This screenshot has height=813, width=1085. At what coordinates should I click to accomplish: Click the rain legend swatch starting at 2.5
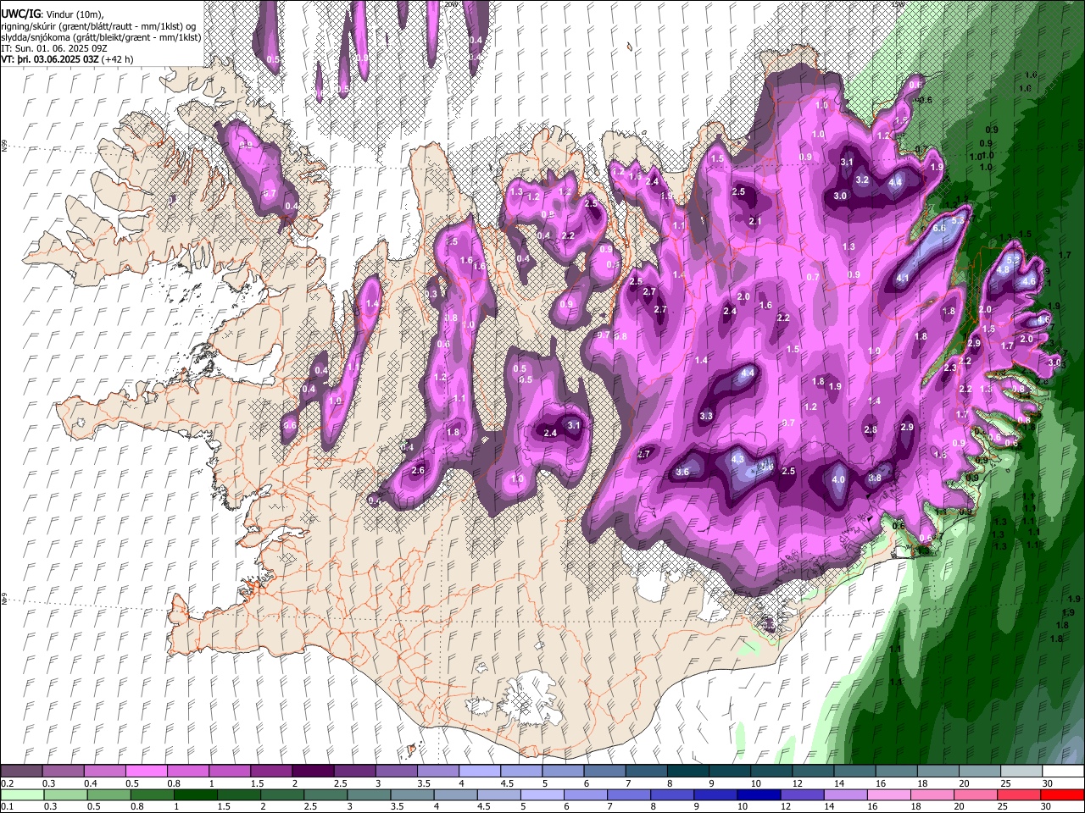coord(325,795)
